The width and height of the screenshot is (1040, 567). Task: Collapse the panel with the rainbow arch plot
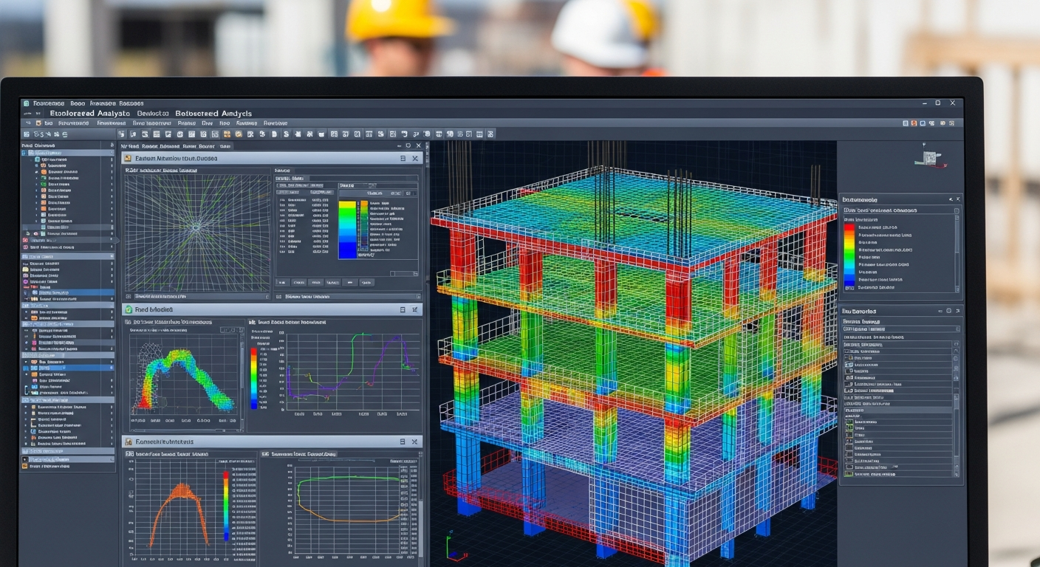coord(403,310)
